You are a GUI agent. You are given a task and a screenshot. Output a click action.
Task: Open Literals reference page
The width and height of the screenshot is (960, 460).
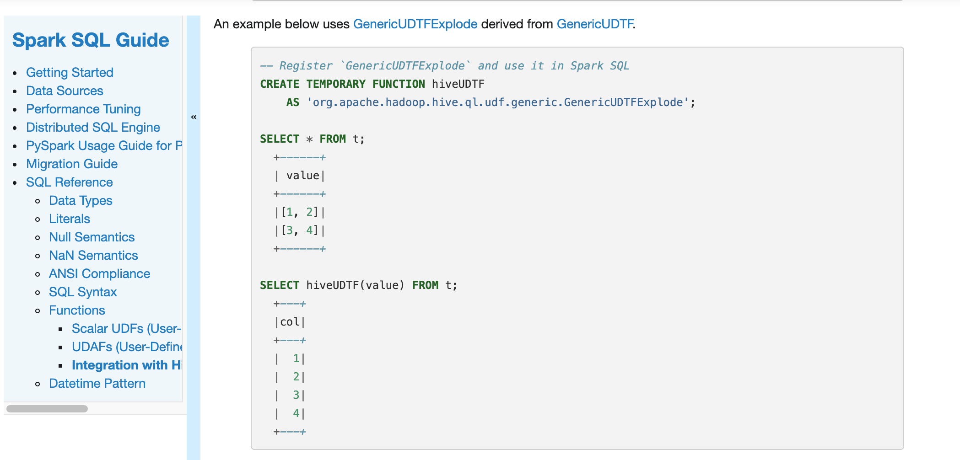pyautogui.click(x=70, y=219)
